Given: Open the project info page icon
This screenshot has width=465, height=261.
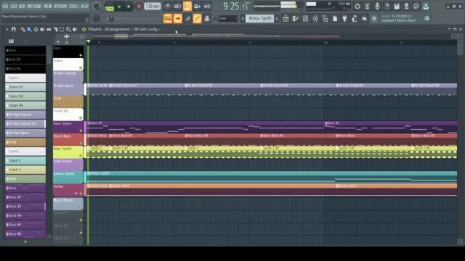Looking at the screenshot, I should click(335, 19).
